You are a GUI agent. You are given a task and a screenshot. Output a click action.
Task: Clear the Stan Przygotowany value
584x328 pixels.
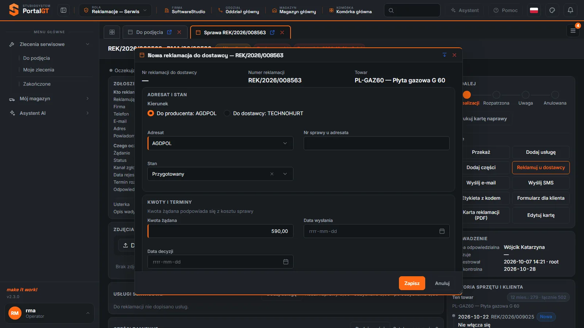point(272,174)
